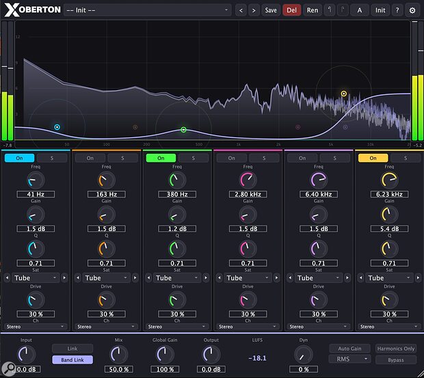Toggle the Band Link button
424x378 pixels.
[x=72, y=360]
